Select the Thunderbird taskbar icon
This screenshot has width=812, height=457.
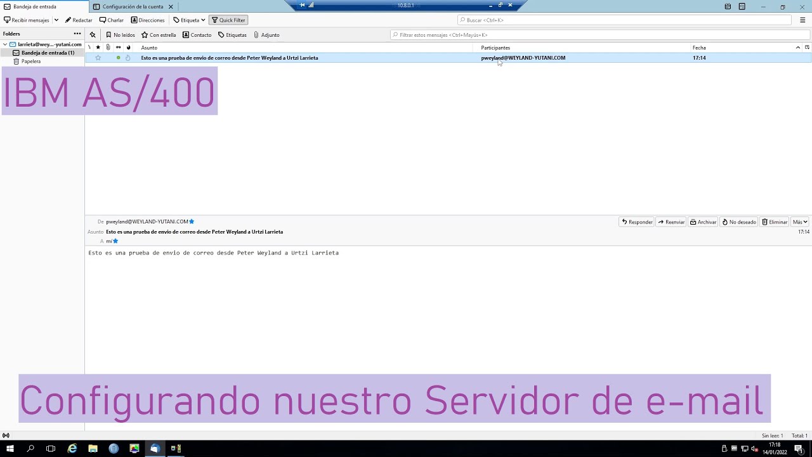coord(155,449)
